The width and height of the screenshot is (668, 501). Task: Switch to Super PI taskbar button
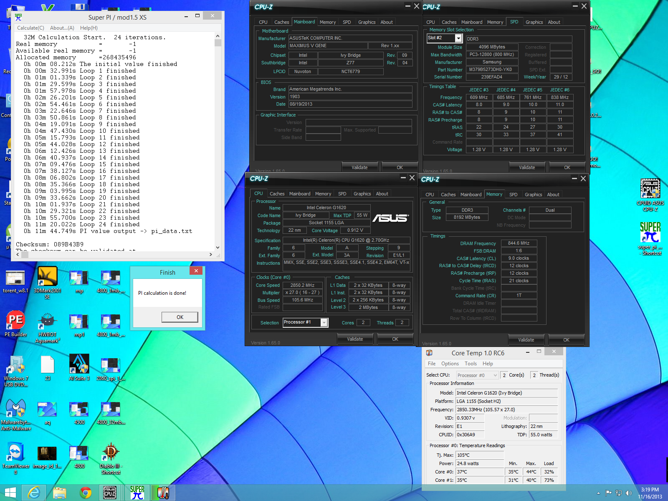click(x=137, y=493)
